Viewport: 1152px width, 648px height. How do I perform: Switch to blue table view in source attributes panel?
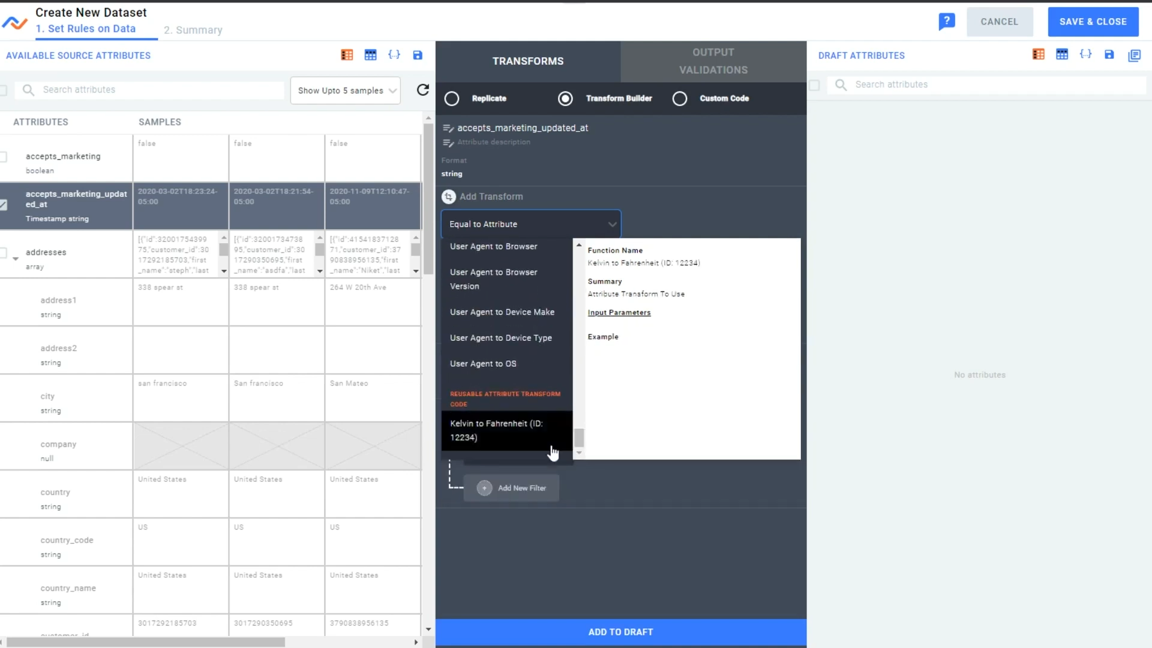pos(370,55)
